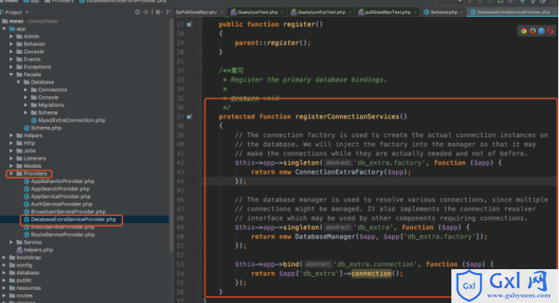Collapse the Providers folder
Viewport: 559px width, 303px height.
[12, 174]
